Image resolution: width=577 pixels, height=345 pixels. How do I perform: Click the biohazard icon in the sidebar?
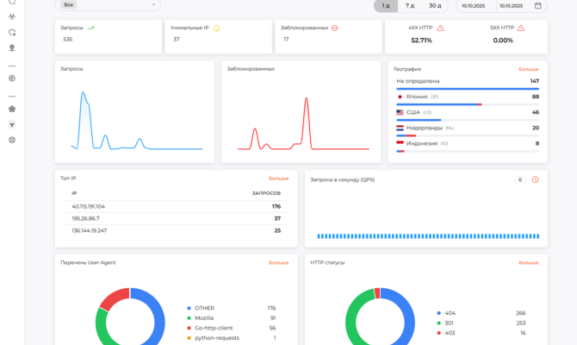tap(12, 16)
